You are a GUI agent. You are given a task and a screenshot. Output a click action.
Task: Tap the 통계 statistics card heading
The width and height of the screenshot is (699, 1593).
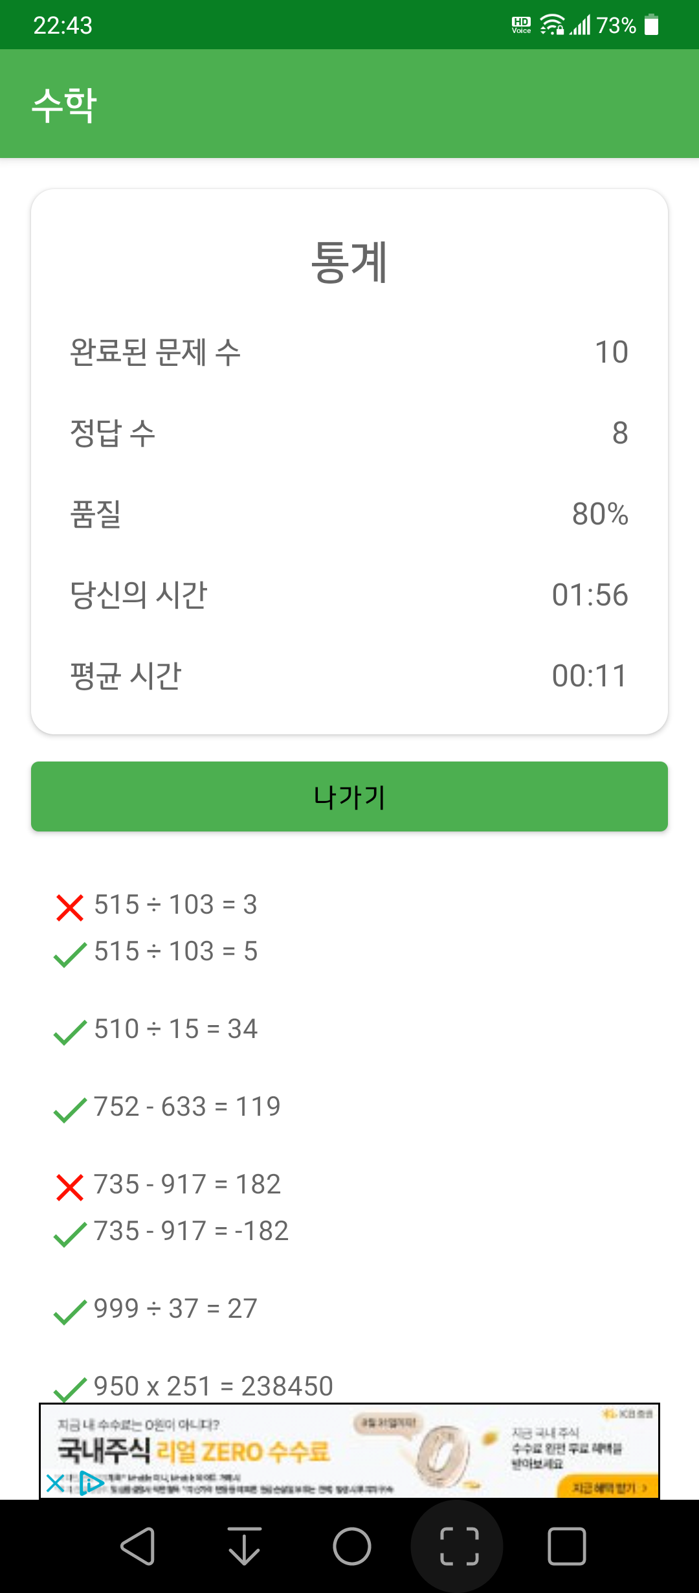[x=349, y=262]
